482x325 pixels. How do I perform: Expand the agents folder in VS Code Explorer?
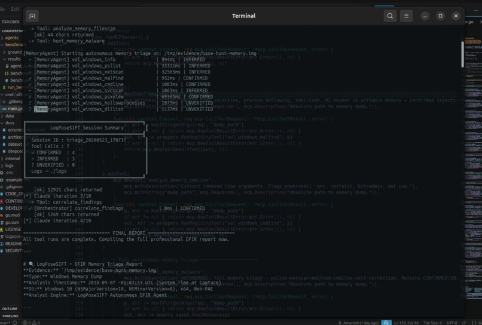click(11, 38)
